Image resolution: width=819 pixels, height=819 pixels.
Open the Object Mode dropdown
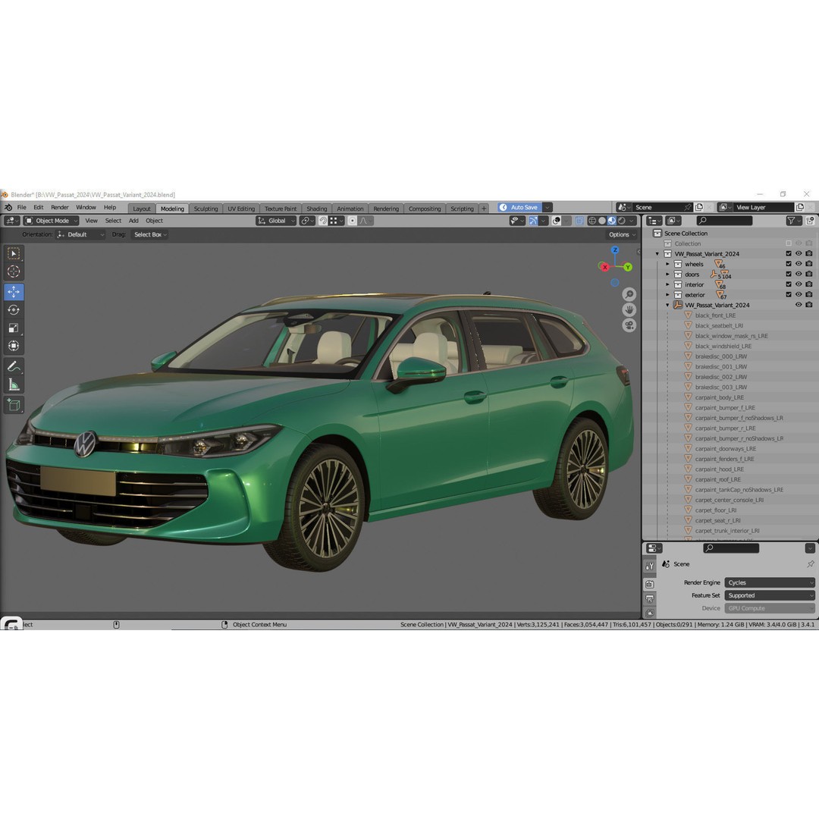tap(52, 221)
